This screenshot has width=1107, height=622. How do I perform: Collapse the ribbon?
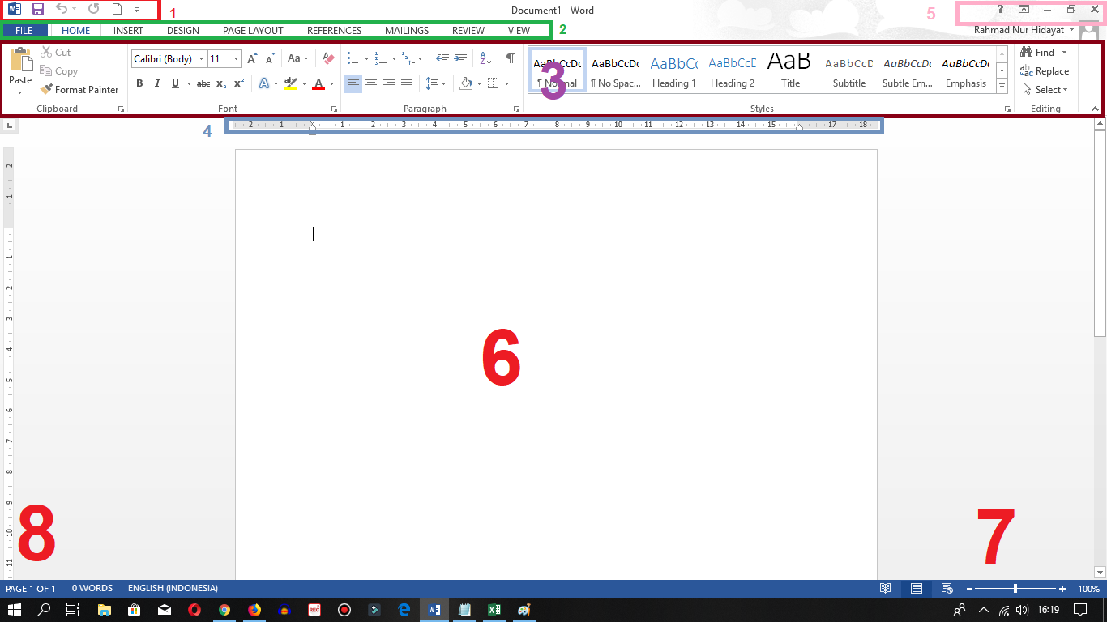tap(1095, 109)
